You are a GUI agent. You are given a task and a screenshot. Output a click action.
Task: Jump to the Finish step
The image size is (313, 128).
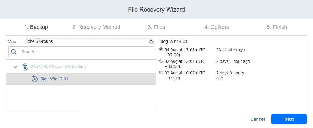pos(277,27)
